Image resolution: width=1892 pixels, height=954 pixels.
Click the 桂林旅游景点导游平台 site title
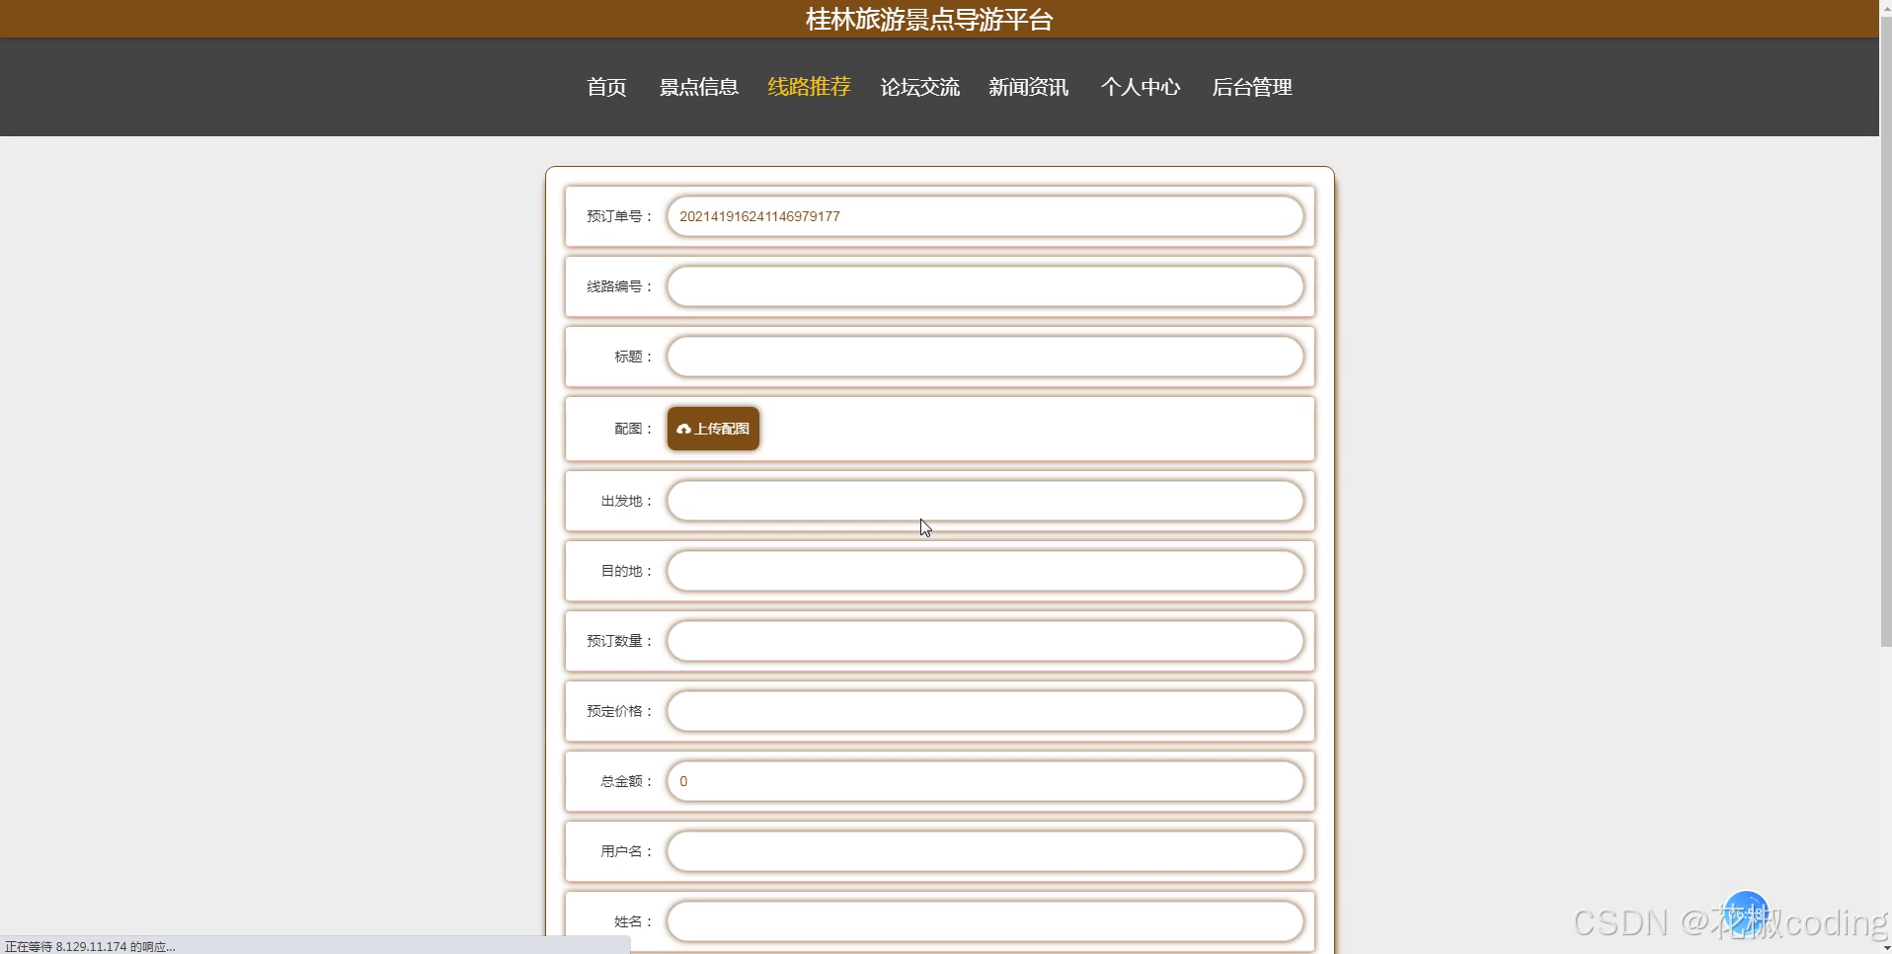pyautogui.click(x=927, y=18)
